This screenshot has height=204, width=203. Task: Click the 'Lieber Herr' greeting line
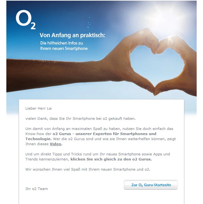pyautogui.click(x=38, y=108)
